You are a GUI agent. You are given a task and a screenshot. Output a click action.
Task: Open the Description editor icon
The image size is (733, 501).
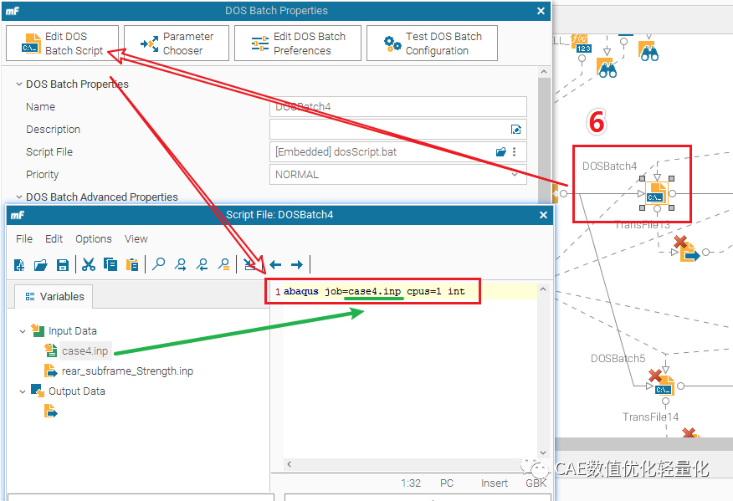[x=515, y=130]
